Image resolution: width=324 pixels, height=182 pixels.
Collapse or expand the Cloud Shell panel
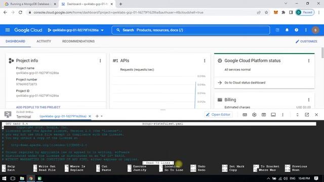pyautogui.click(x=297, y=115)
